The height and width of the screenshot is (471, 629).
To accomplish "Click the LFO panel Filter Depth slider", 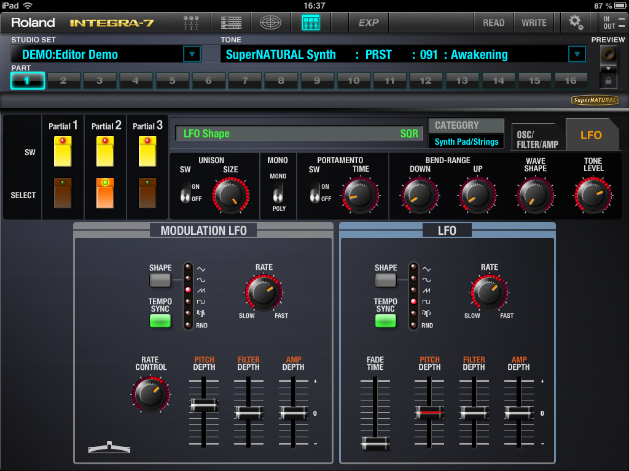I will point(474,413).
